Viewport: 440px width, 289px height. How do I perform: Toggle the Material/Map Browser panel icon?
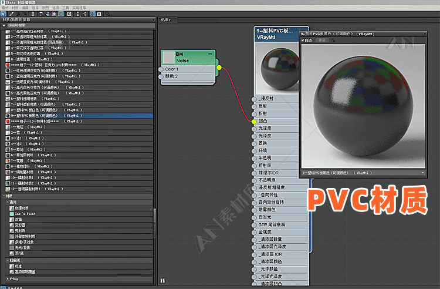(x=93, y=14)
